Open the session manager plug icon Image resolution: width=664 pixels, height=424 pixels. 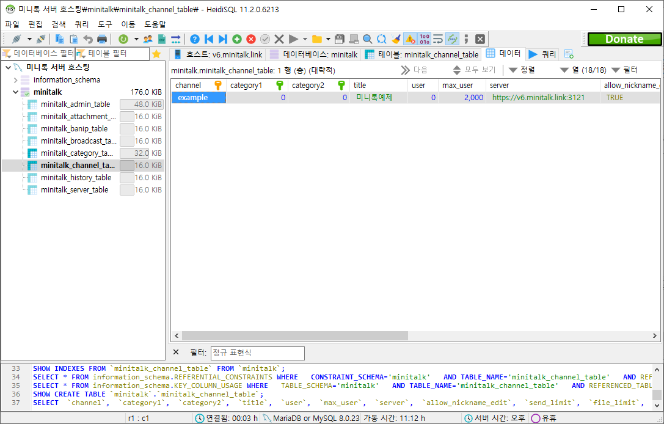tap(17, 39)
